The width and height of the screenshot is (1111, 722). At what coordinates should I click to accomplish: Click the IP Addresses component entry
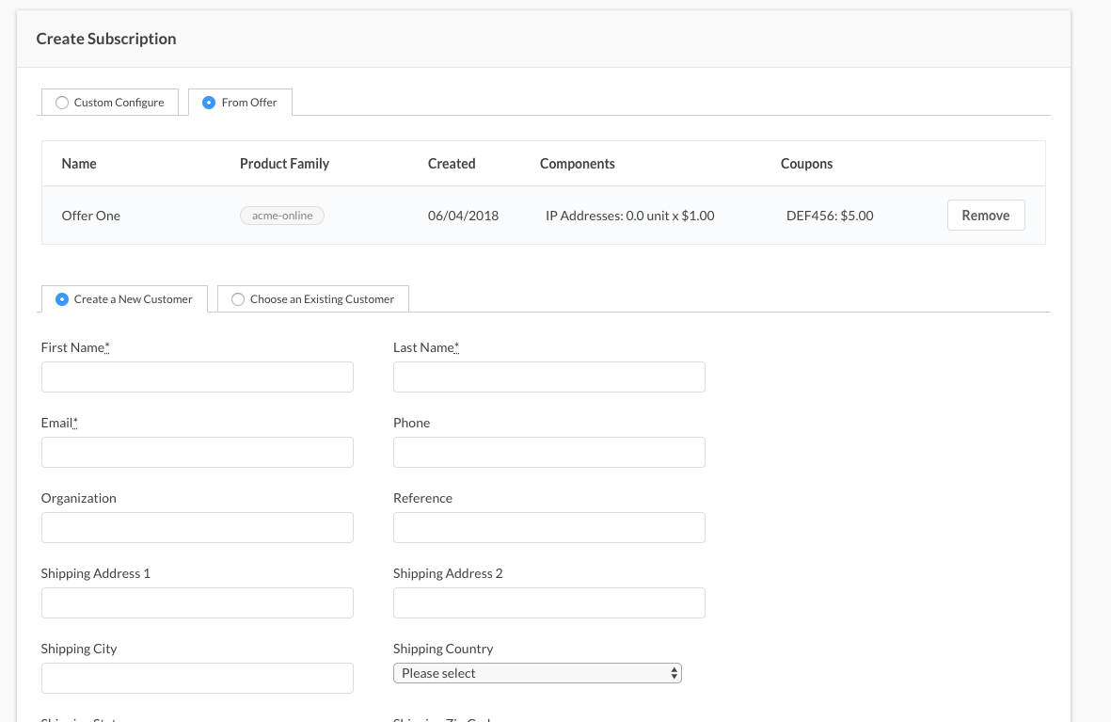629,216
